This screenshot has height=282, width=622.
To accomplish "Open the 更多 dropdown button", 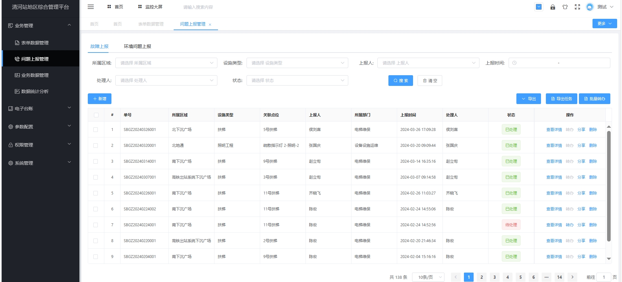I will [x=605, y=24].
